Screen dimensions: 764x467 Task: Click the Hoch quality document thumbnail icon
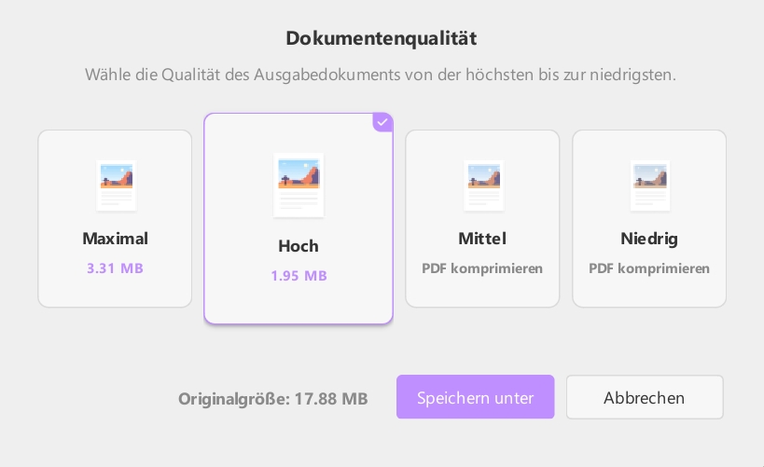click(x=299, y=185)
